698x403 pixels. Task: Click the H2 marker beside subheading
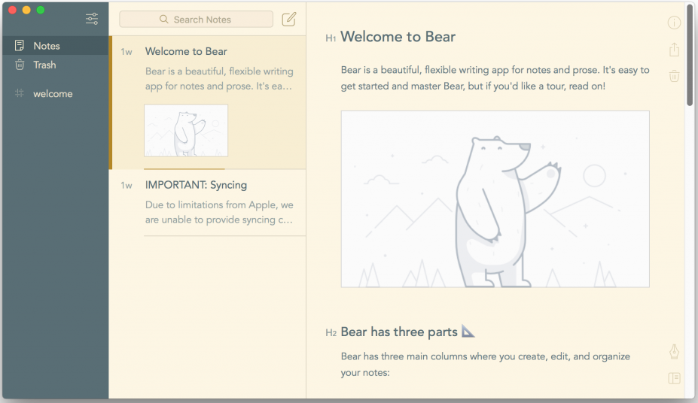[x=331, y=333]
